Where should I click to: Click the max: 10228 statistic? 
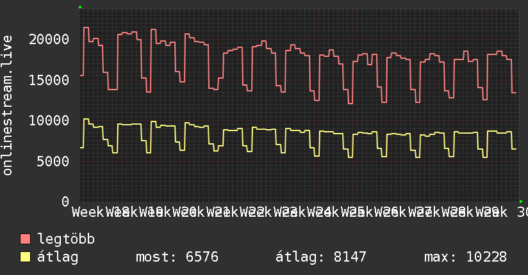[x=465, y=257]
